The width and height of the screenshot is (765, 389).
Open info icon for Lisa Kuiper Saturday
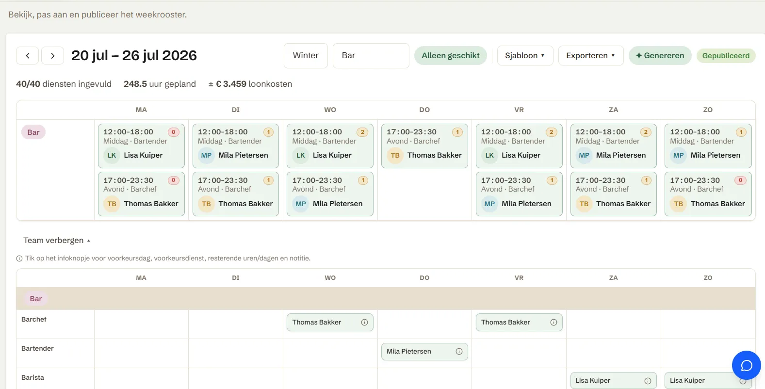(648, 381)
